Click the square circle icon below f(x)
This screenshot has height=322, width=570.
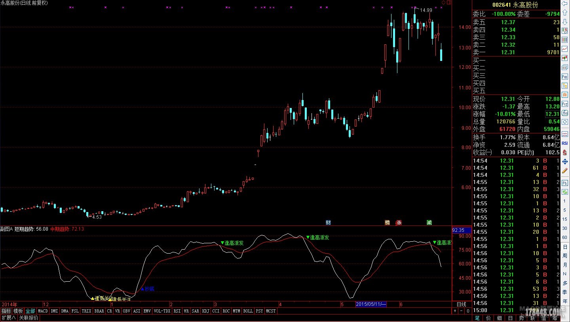click(x=565, y=122)
